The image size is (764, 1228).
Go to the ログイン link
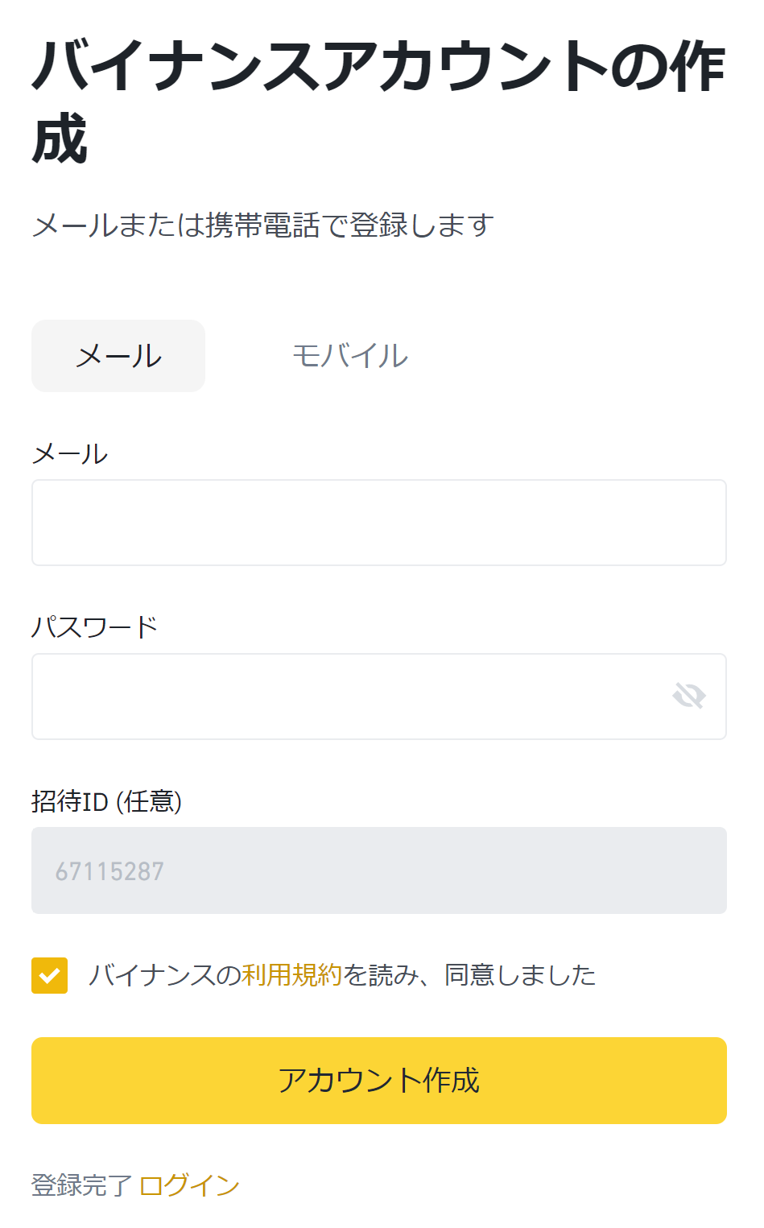pyautogui.click(x=190, y=1185)
